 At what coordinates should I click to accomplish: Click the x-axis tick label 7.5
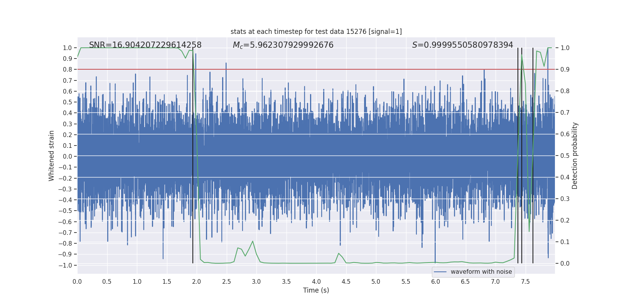coord(525,282)
